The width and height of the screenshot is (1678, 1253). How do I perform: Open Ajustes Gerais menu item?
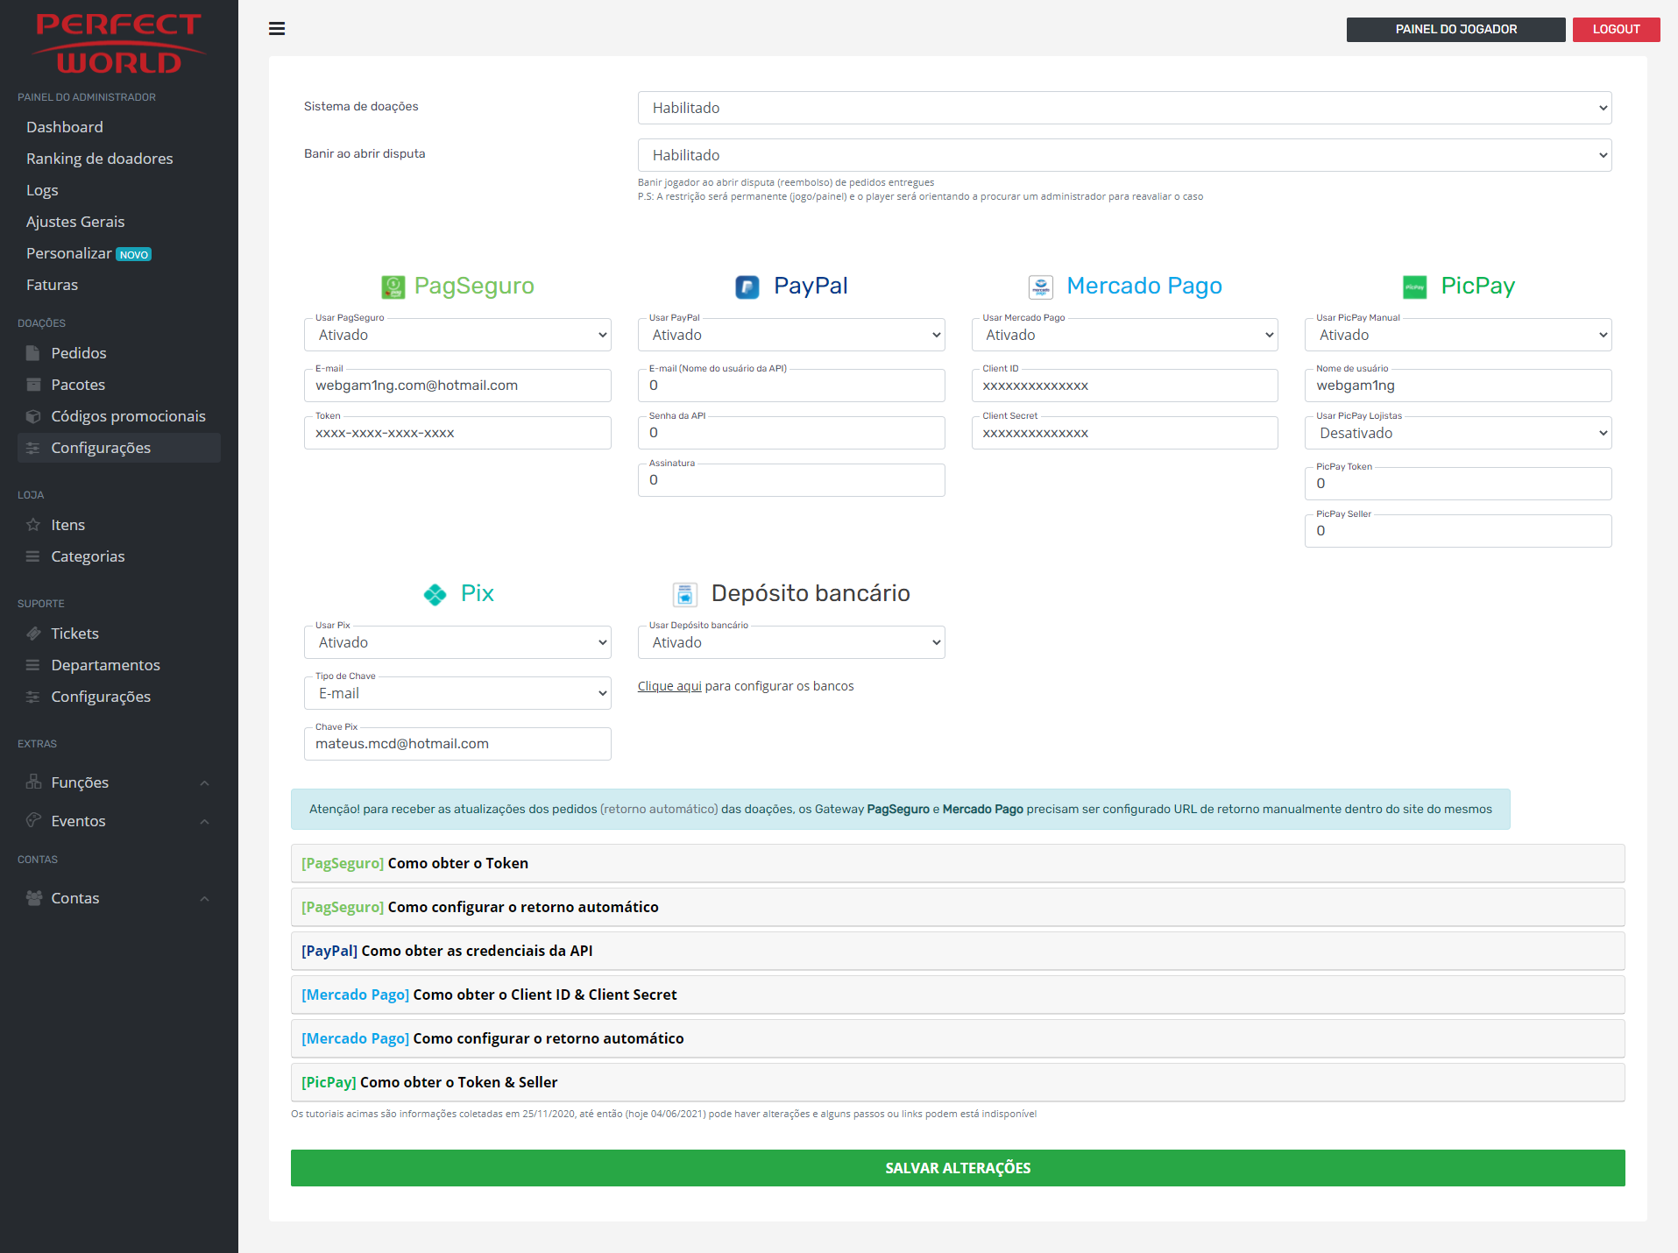click(75, 222)
